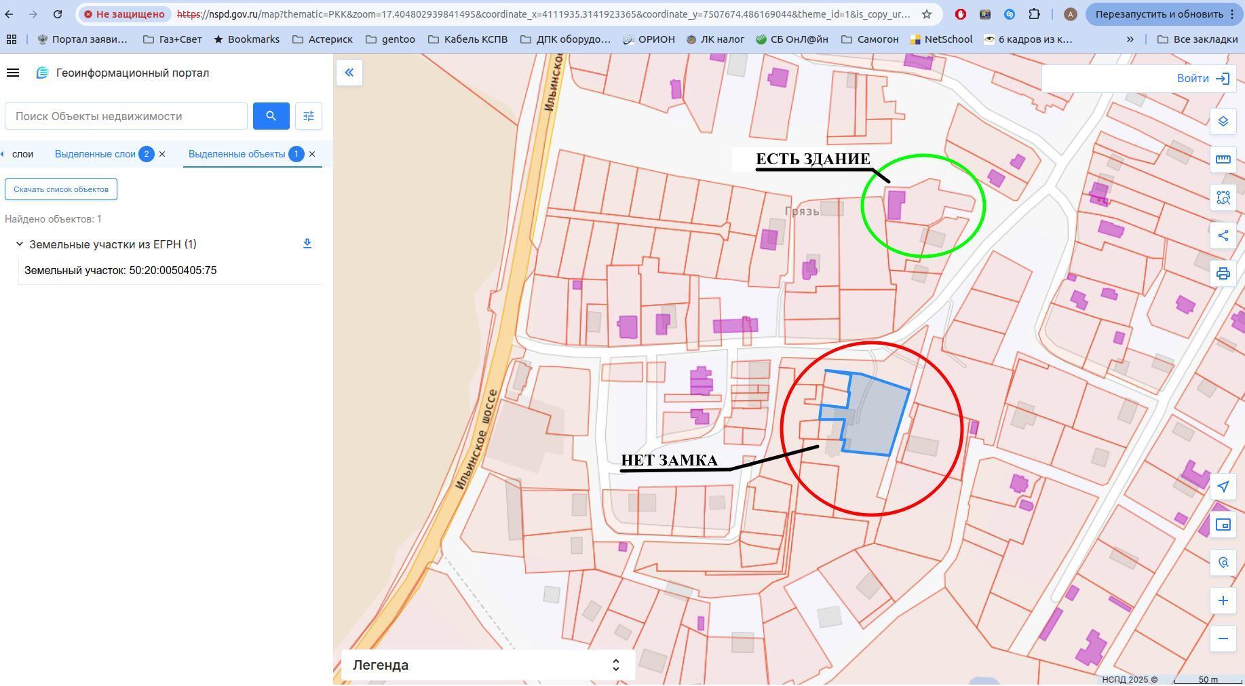Viewport: 1245px width, 686px height.
Task: Click the my location arrow icon
Action: [1223, 487]
